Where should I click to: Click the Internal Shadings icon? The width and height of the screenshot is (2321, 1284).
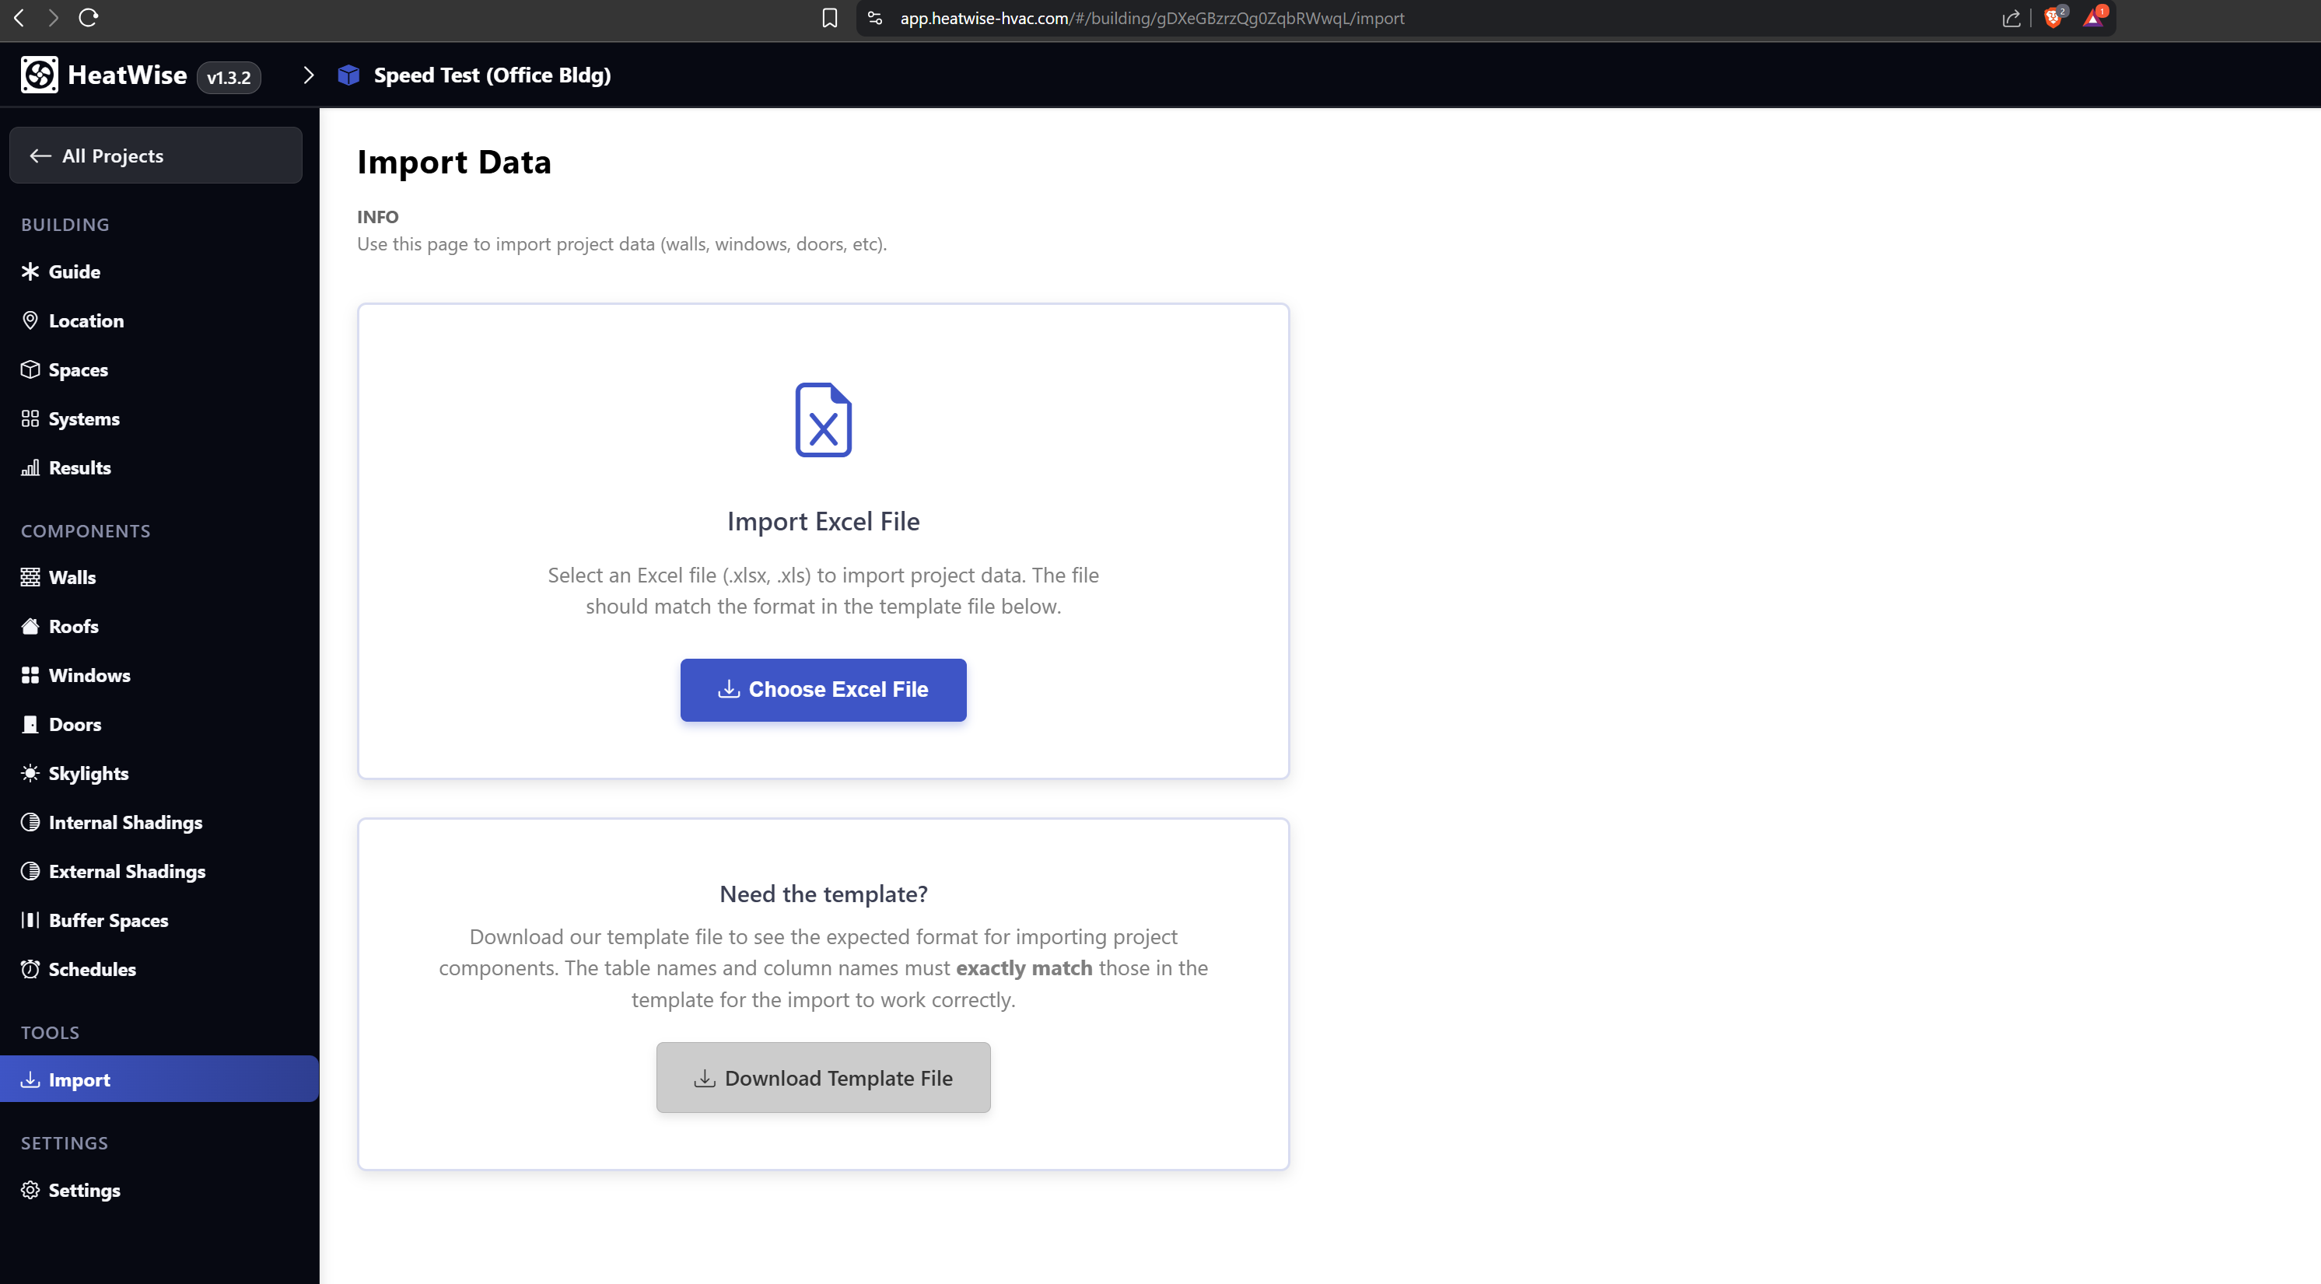coord(30,822)
